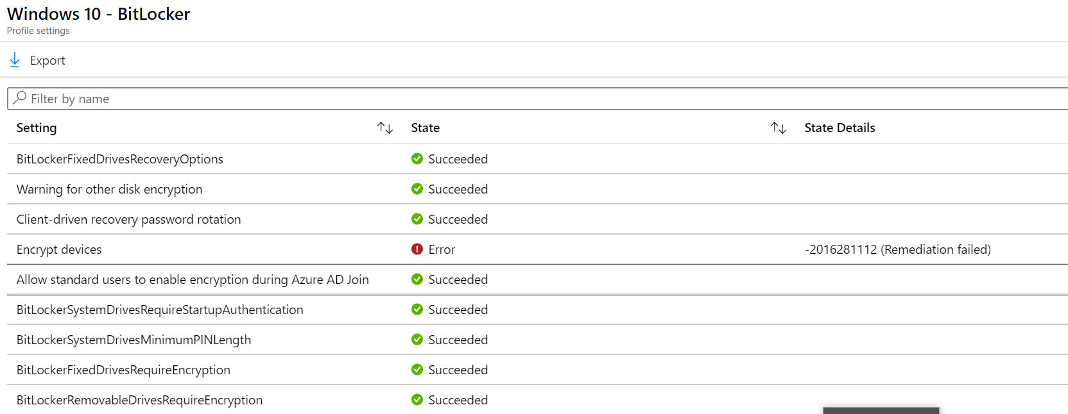Click the Export download arrow icon
Viewport: 1068px width, 414px height.
[14, 59]
